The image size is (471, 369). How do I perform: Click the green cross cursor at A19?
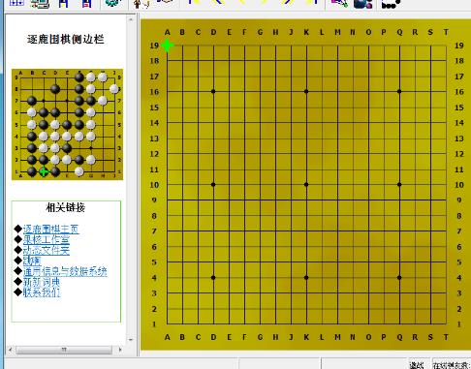tap(167, 46)
